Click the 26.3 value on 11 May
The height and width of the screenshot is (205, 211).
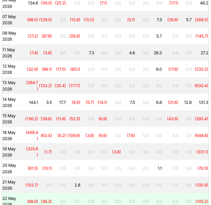coord(158,53)
